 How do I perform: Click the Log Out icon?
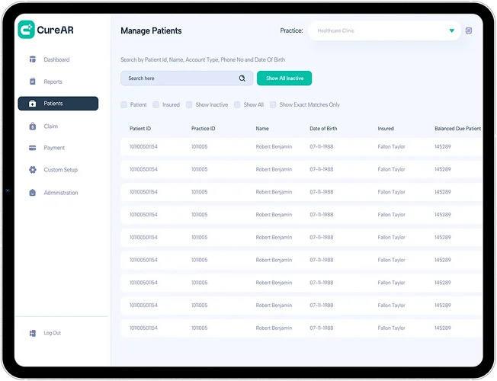point(33,333)
